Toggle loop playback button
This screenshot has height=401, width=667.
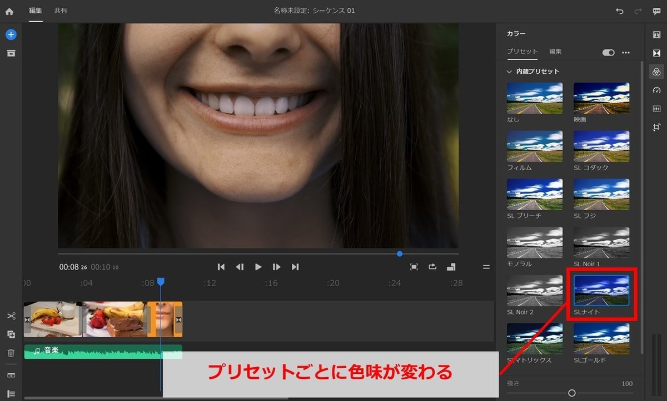[x=432, y=267]
